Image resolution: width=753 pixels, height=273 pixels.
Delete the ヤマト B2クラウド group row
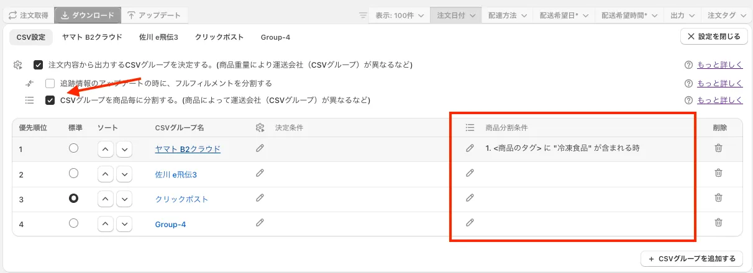pos(718,148)
